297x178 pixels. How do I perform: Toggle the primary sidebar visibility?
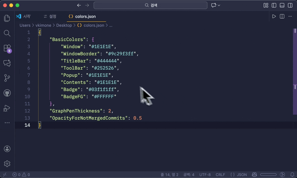coord(273,5)
